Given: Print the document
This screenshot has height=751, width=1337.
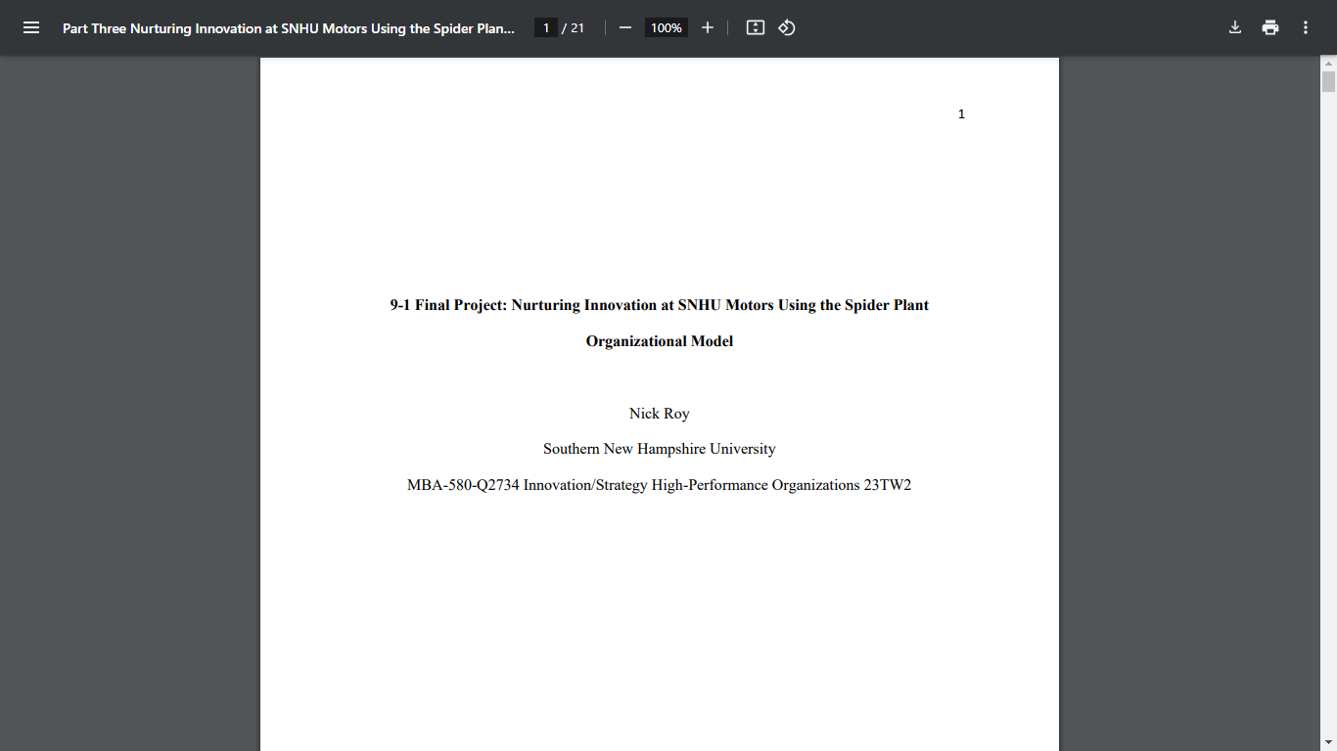Looking at the screenshot, I should (x=1270, y=27).
